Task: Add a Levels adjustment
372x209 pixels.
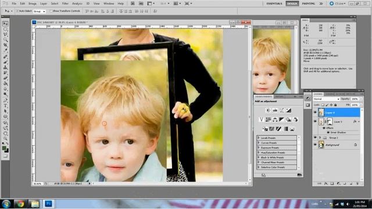Action: (275, 110)
